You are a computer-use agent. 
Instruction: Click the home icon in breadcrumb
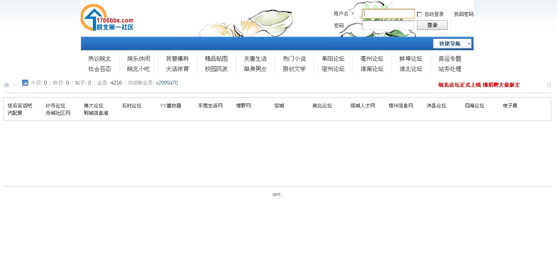coord(7,85)
